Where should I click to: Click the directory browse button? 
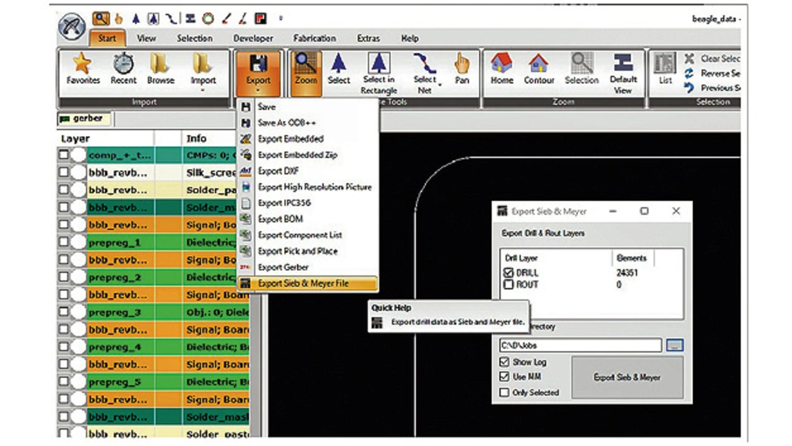tap(674, 345)
